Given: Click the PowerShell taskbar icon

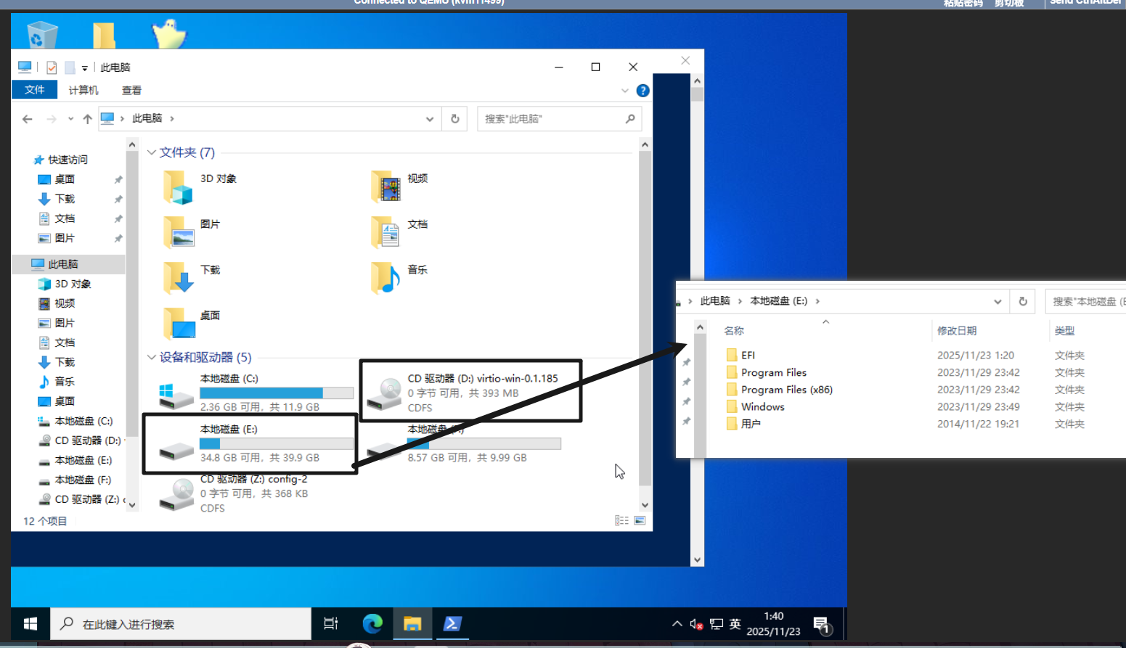Looking at the screenshot, I should click(452, 623).
